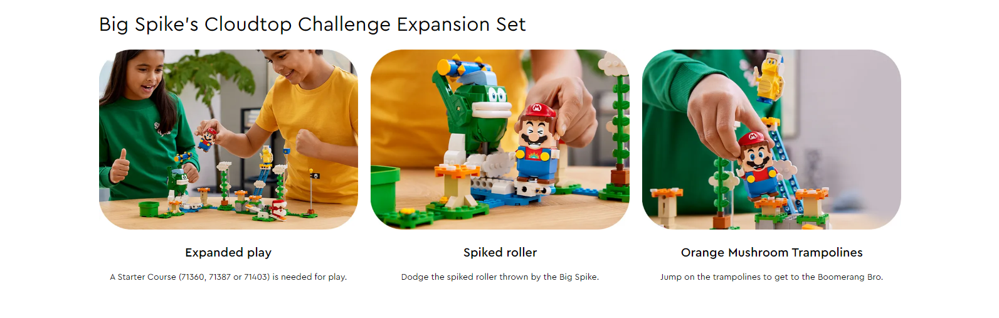Select the Orange Mushroom Trampolines heading

coord(771,253)
